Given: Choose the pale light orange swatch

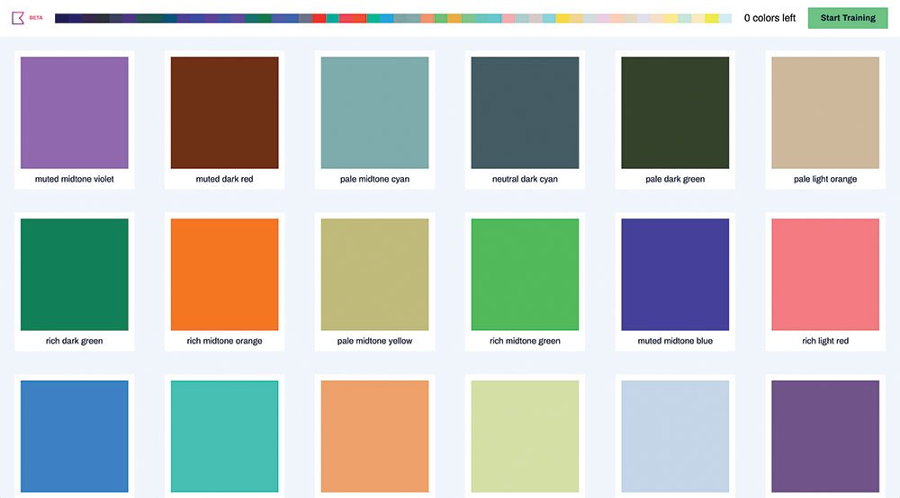Looking at the screenshot, I should tap(825, 112).
